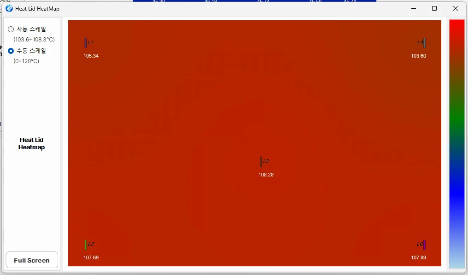The image size is (468, 275).
Task: Click the L6 sensor marker
Action: (x=424, y=245)
